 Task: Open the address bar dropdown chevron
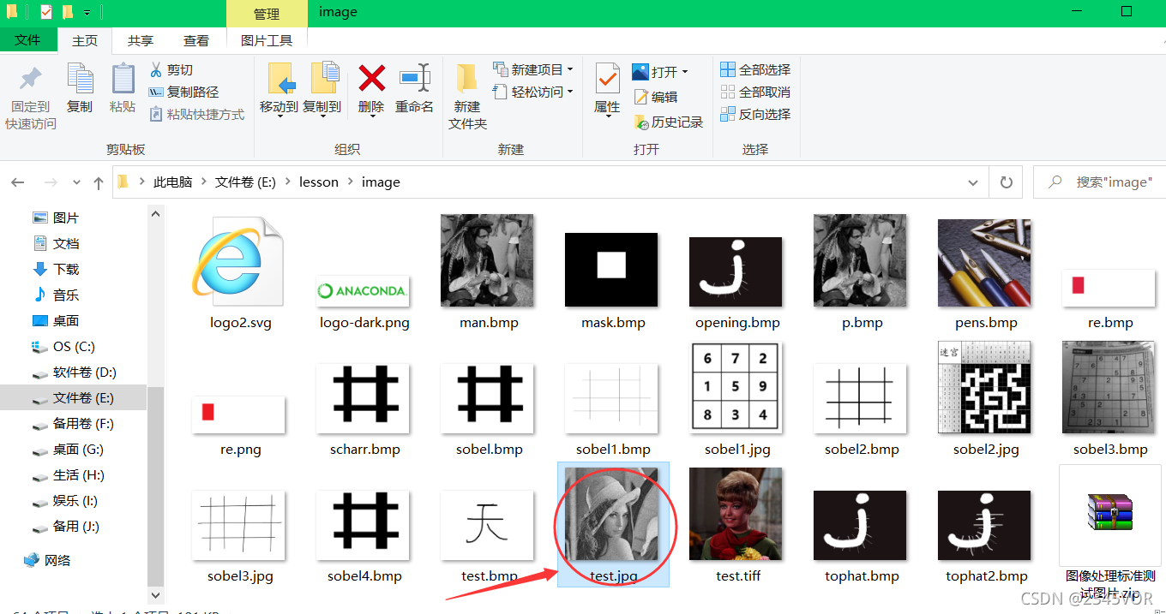point(973,182)
